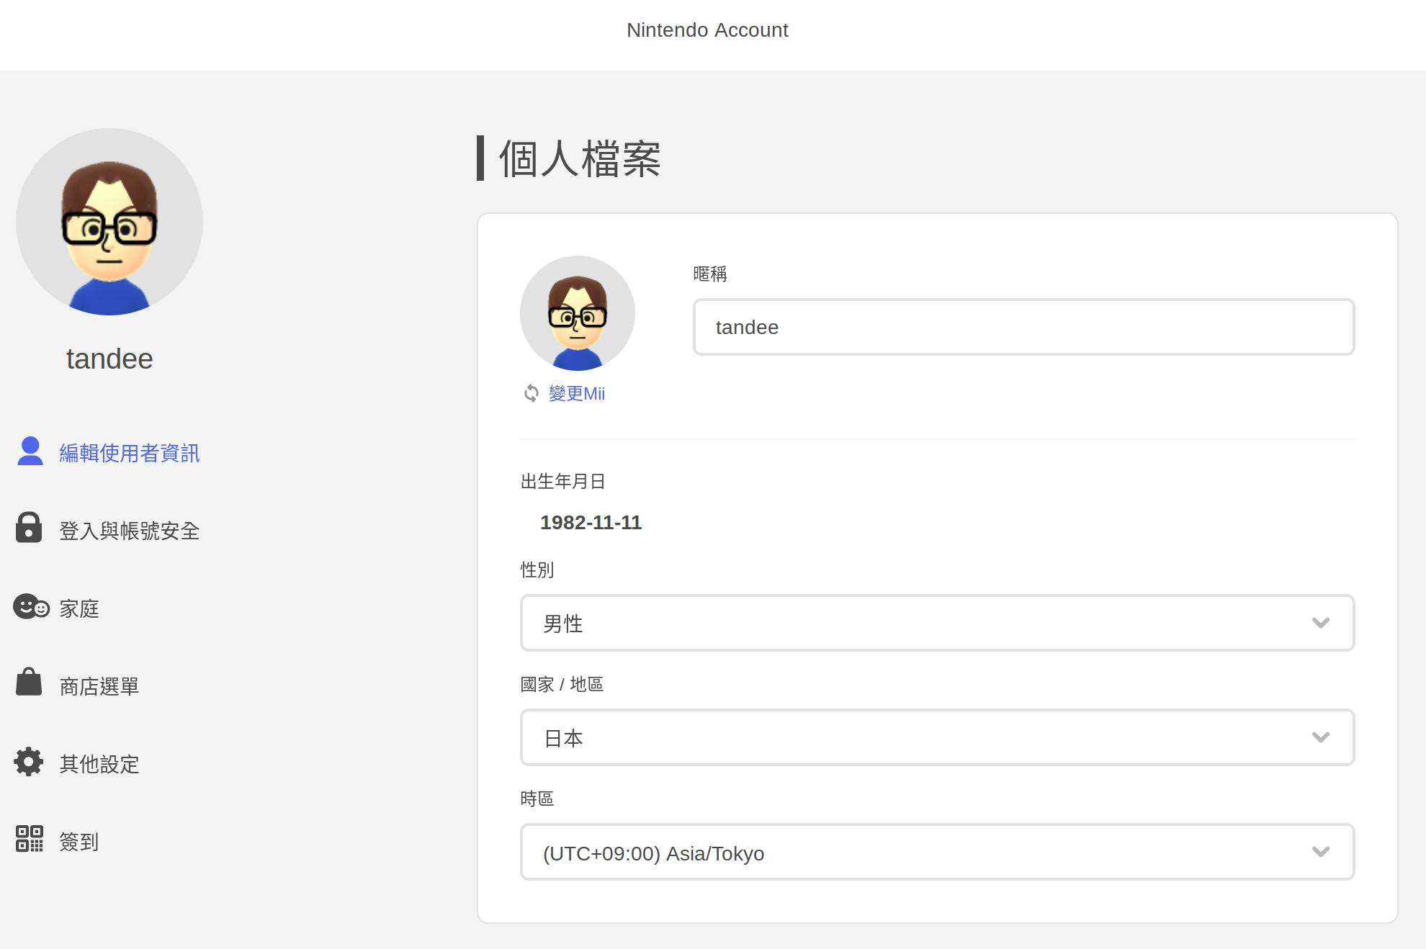
Task: Click the family smiley faces icon
Action: click(x=31, y=606)
